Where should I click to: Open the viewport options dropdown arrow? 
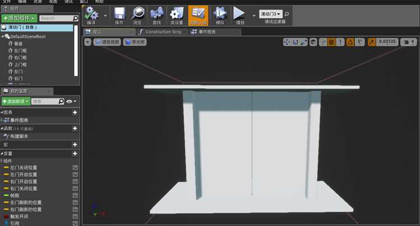(x=87, y=42)
